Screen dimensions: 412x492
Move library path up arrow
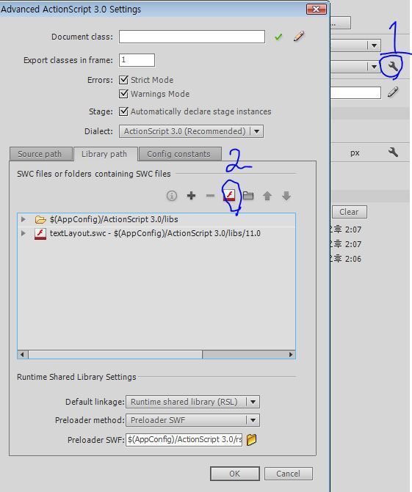coord(267,196)
